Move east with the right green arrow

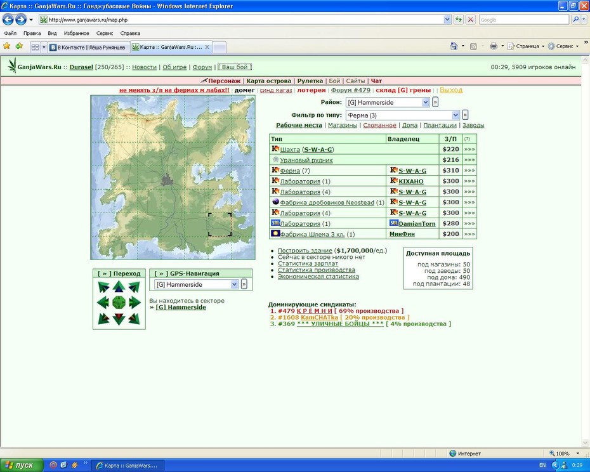[134, 302]
